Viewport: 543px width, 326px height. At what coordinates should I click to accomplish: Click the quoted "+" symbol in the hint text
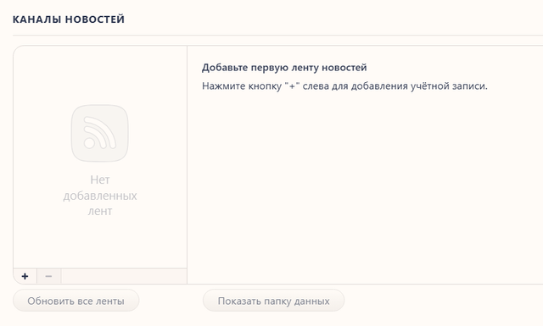click(x=292, y=86)
